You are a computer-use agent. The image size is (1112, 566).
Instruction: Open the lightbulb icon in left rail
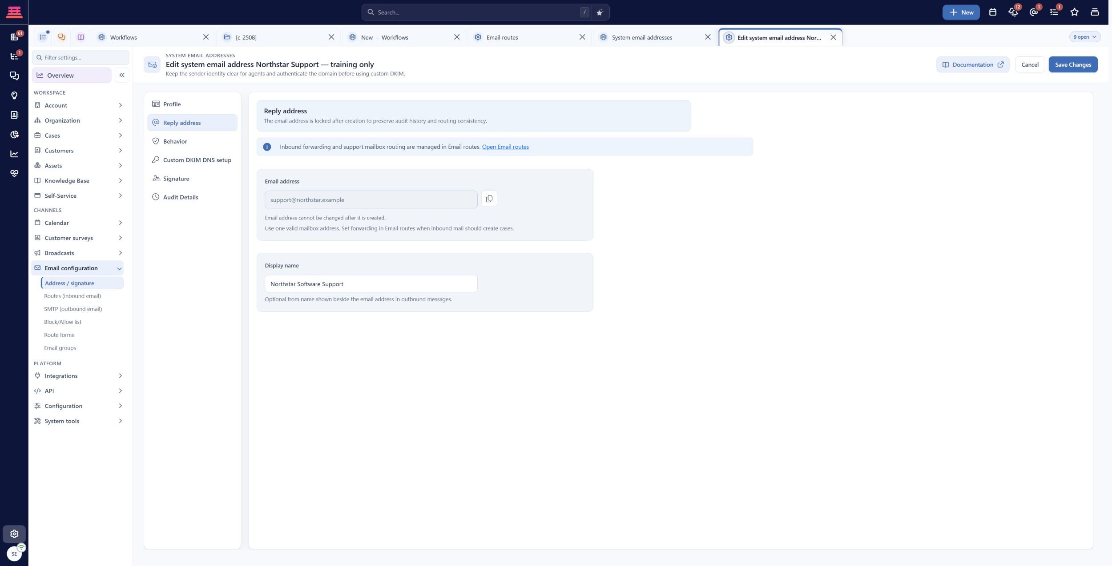14,96
